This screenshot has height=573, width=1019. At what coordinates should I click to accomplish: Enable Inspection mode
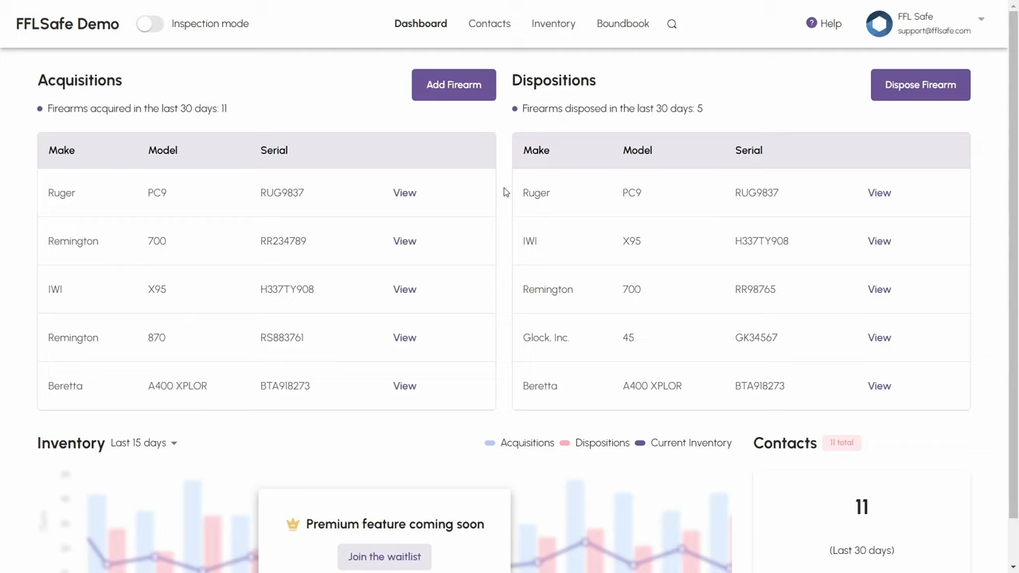[x=149, y=23]
